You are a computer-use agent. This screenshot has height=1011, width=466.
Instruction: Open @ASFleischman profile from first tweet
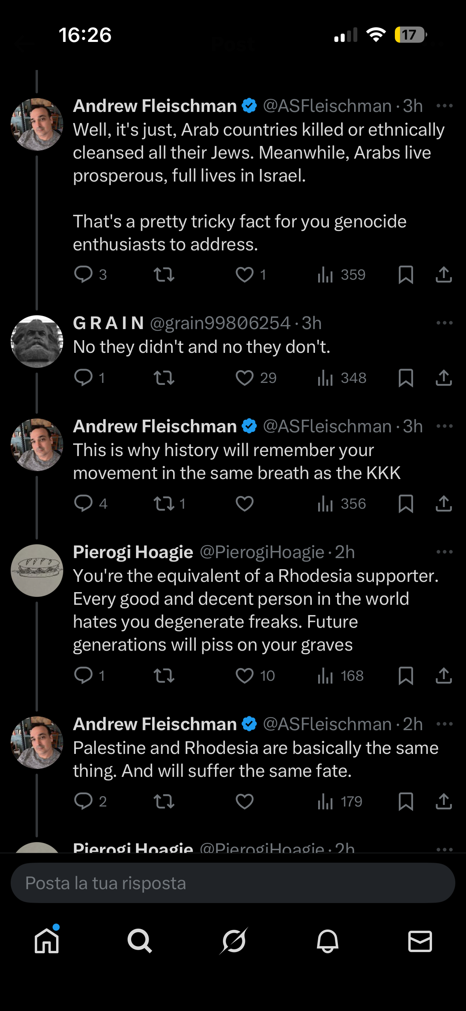327,106
